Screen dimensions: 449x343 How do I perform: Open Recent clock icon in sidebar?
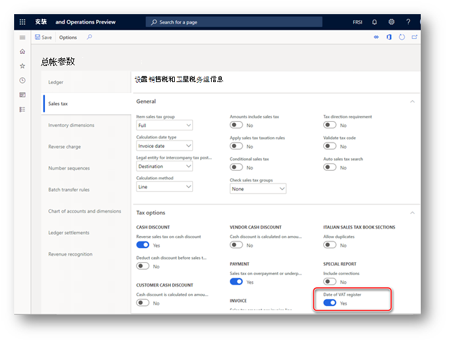click(22, 80)
